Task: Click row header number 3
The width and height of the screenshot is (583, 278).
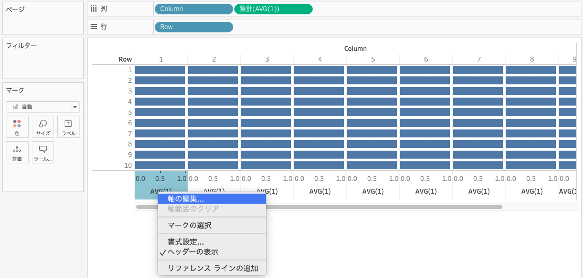Action: coord(130,91)
